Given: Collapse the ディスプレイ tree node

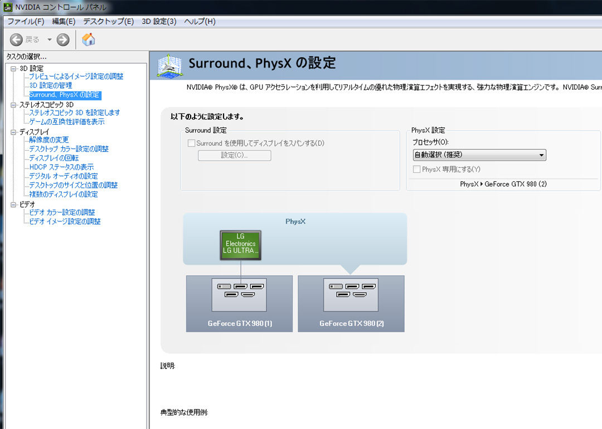Looking at the screenshot, I should (x=13, y=132).
